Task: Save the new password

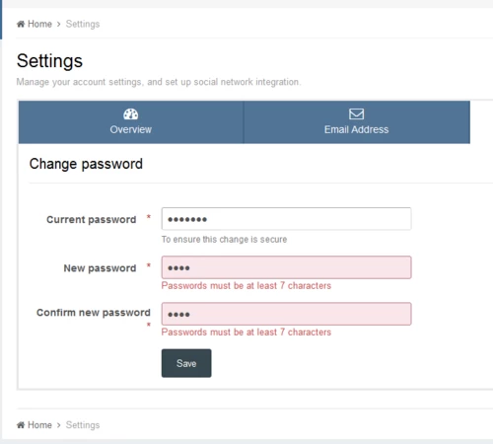Action: point(186,363)
